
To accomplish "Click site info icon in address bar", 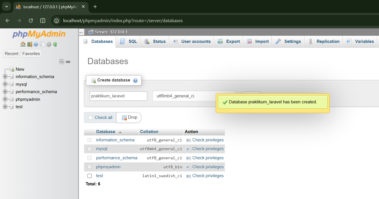I will [x=56, y=20].
